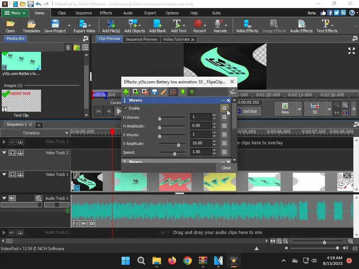Click the 3D glasses icon
This screenshot has width=359, height=269.
point(314,106)
